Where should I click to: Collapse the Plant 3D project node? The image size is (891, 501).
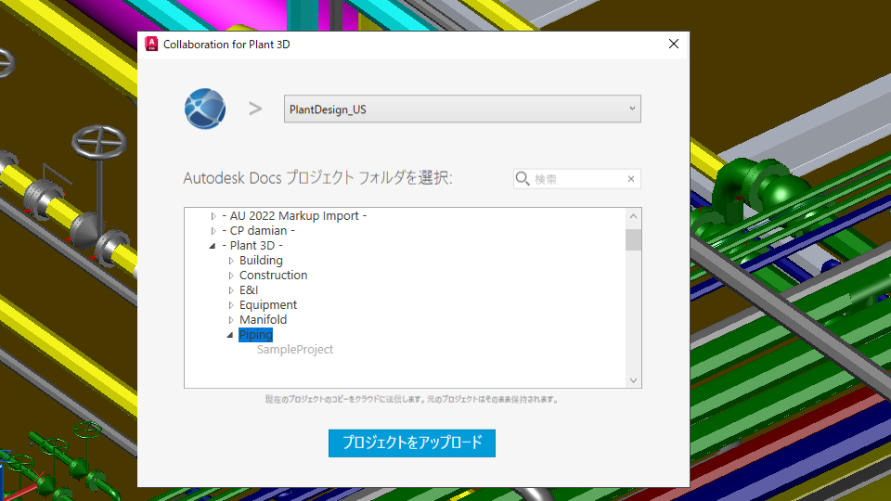(213, 246)
